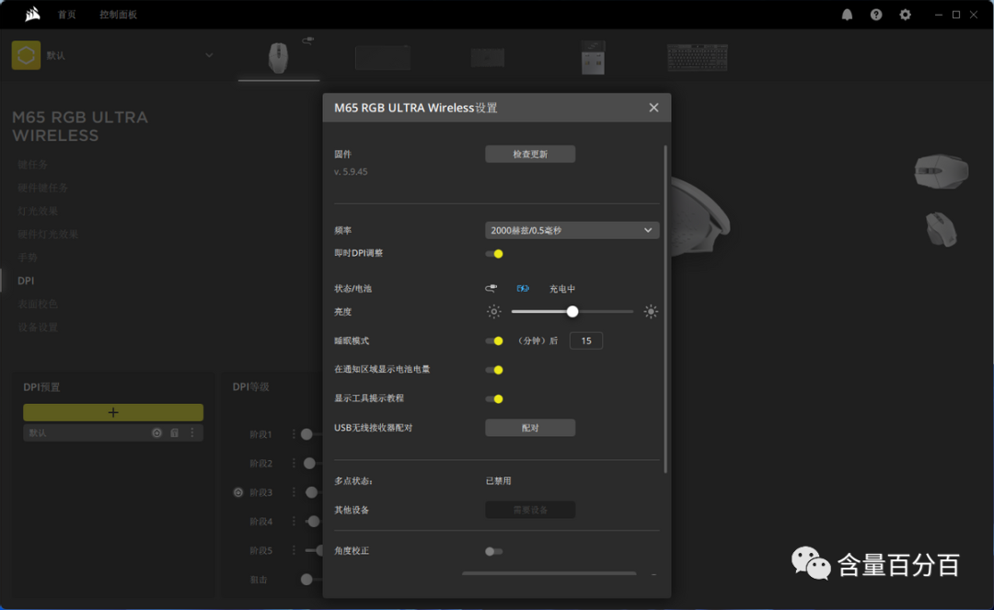Screen dimensions: 994x610
Task: Select 设备设置 in the left menu
Action: pyautogui.click(x=38, y=328)
